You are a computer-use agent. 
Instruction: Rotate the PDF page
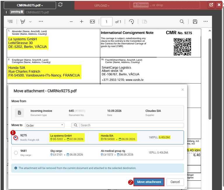(x=131, y=22)
